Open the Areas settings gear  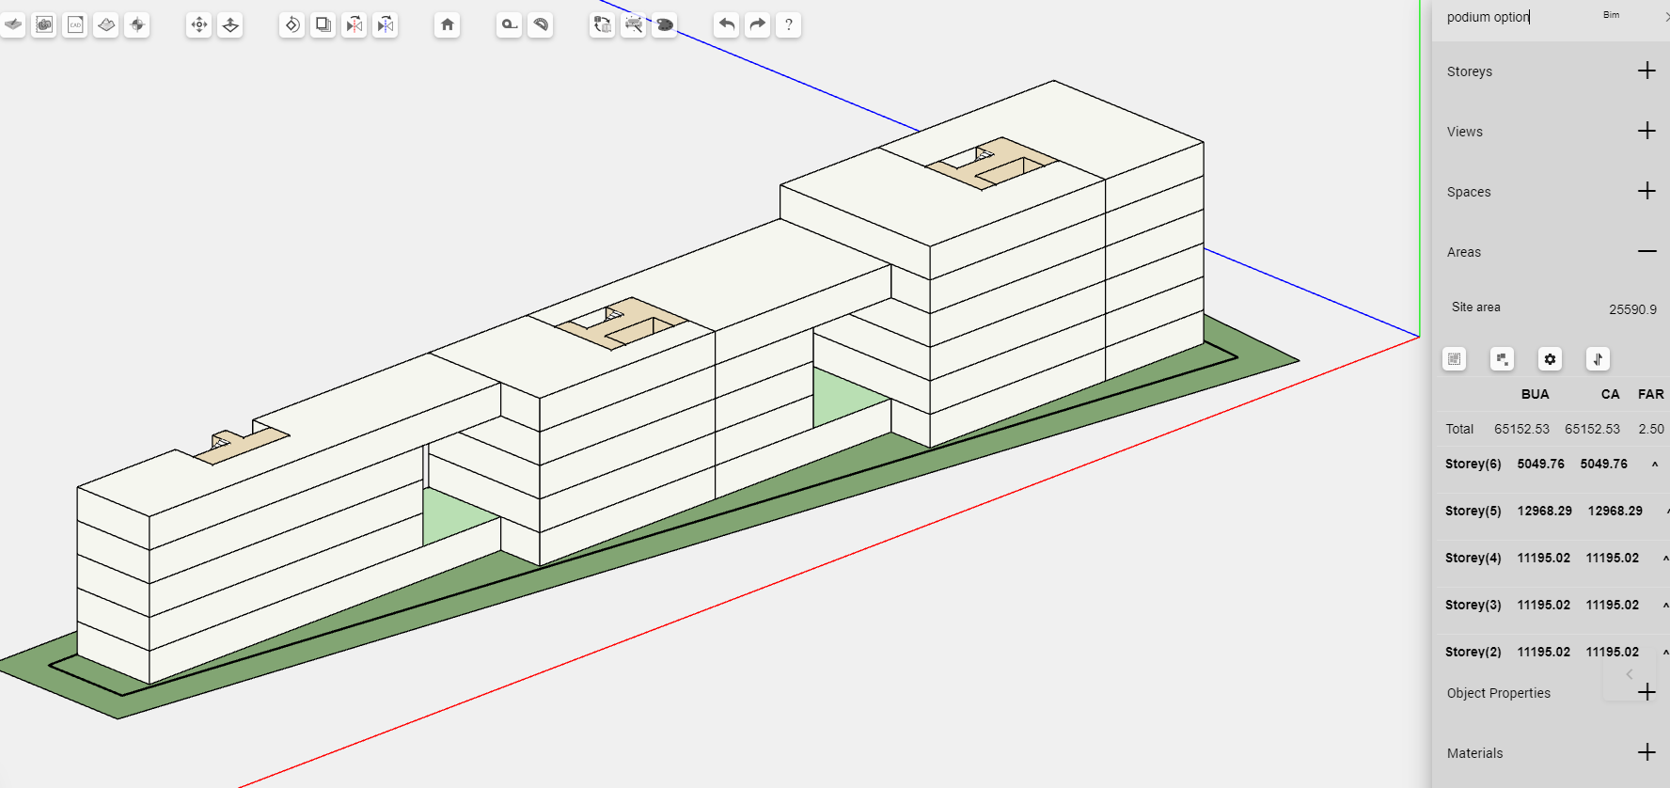pos(1551,358)
